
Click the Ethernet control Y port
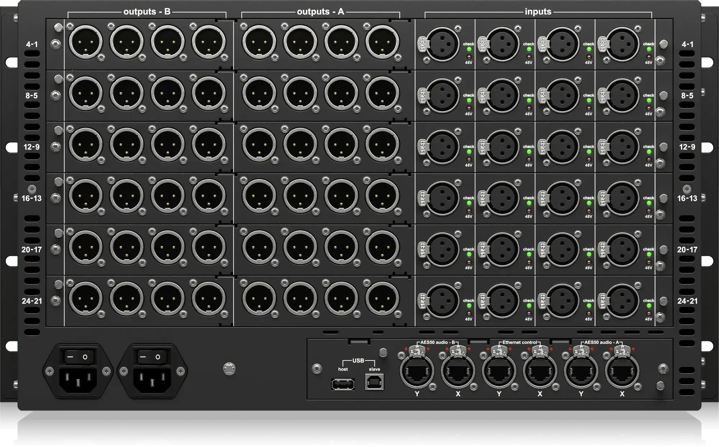pyautogui.click(x=499, y=372)
